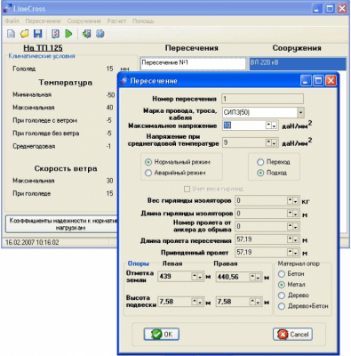Screen dimensions: 351x356
Task: Click status bar date 16.02.2007 10:16:02
Action: point(32,242)
